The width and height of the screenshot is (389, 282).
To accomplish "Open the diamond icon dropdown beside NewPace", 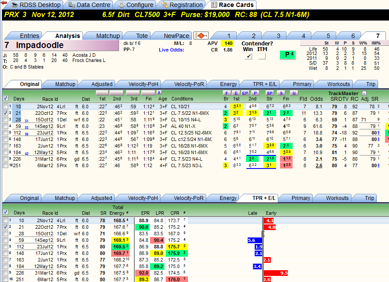I will 201,36.
